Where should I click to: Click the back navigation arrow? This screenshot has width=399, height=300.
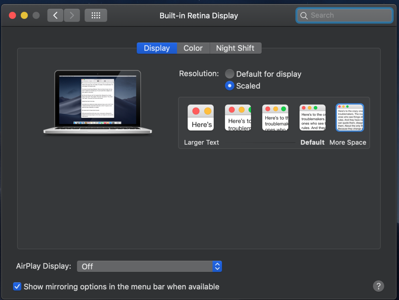coord(55,16)
